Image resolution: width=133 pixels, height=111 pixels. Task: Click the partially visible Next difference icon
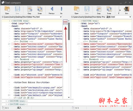click(61, 9)
